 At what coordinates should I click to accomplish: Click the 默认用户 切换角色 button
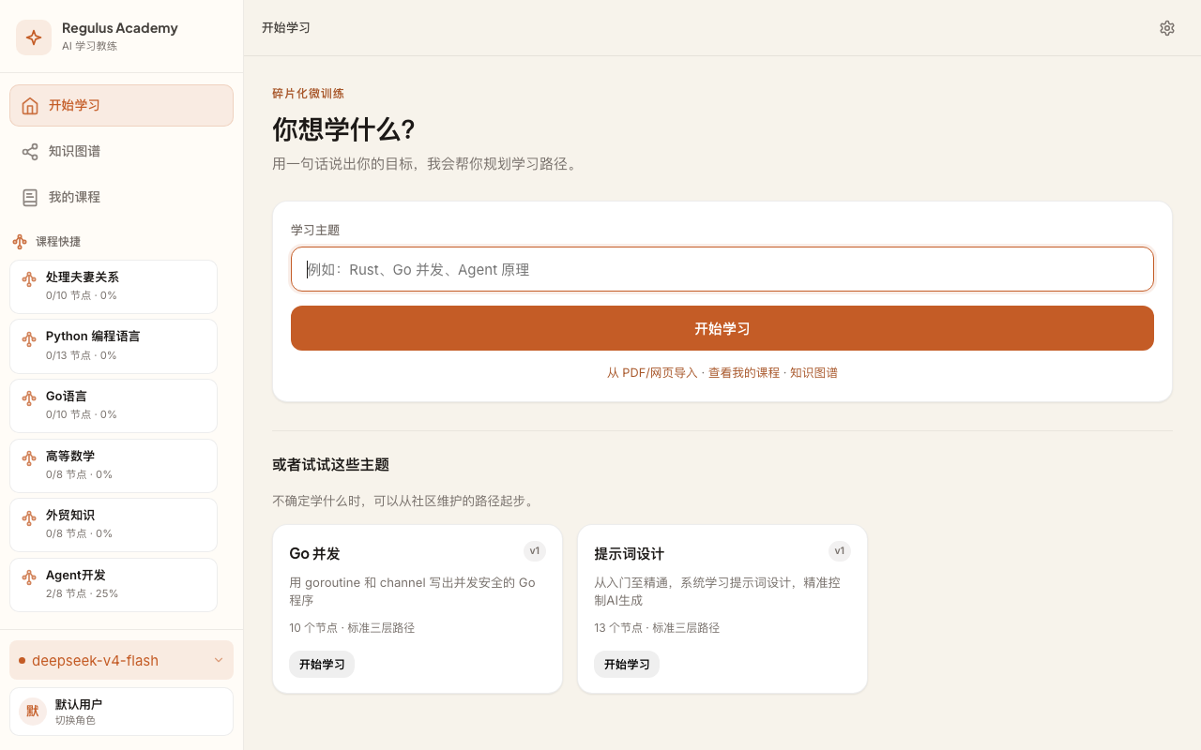click(121, 712)
